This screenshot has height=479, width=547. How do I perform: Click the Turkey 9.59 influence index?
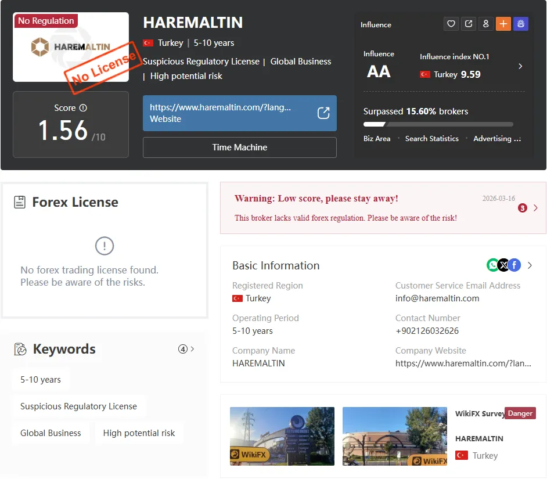(x=451, y=74)
